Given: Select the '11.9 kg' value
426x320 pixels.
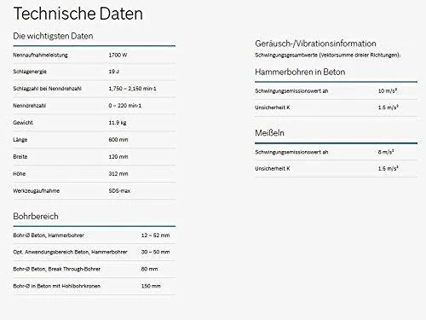Looking at the screenshot, I should [118, 123].
